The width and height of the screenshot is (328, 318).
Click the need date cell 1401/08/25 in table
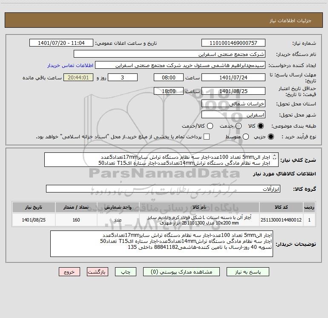pyautogui.click(x=34, y=220)
